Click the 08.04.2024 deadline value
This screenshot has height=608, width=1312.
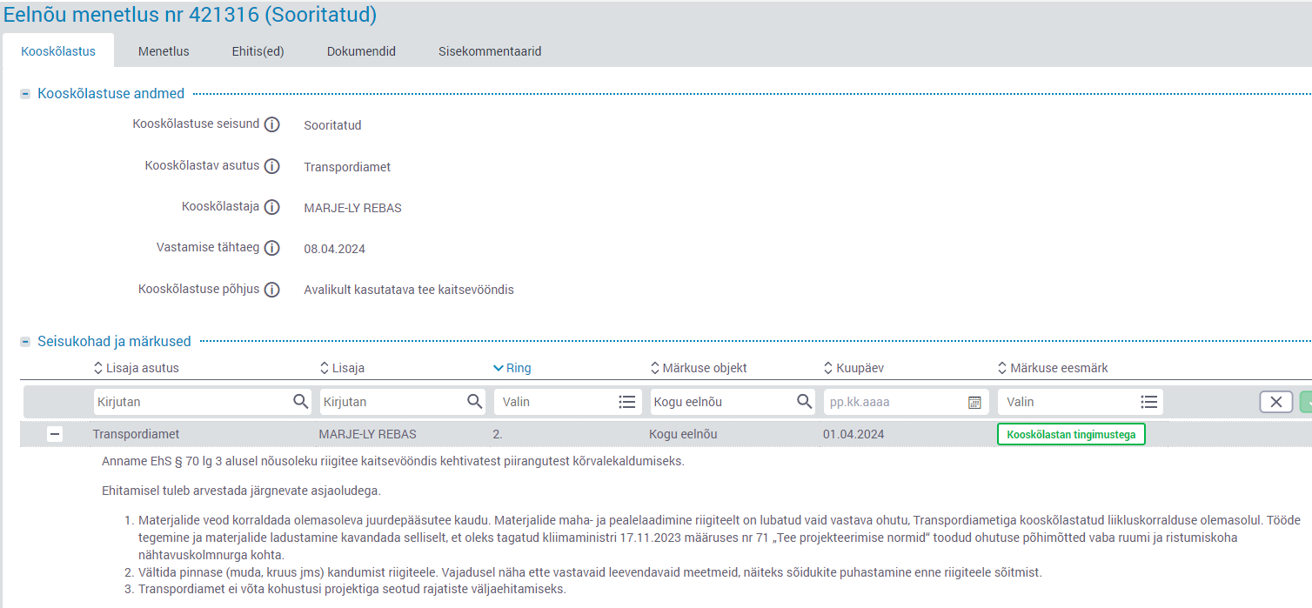pos(334,249)
